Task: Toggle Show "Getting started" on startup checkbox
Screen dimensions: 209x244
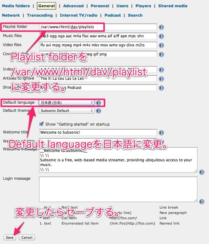Action: [x=41, y=124]
